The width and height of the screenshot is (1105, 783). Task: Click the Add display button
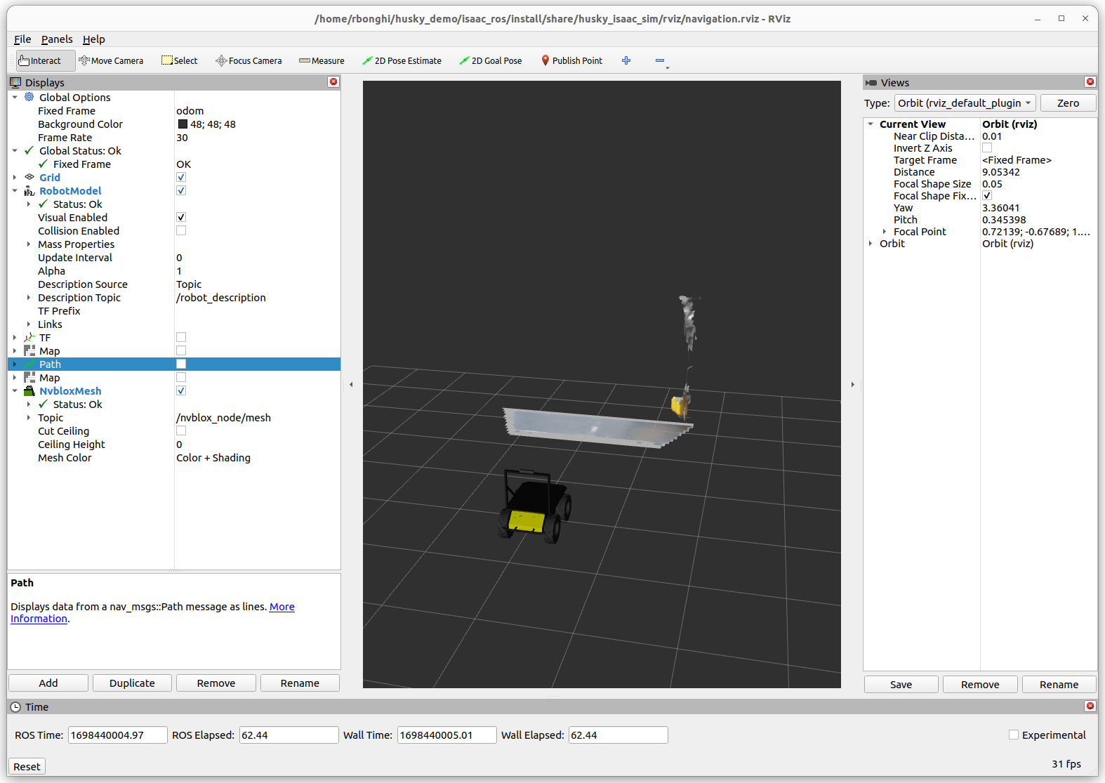click(48, 683)
